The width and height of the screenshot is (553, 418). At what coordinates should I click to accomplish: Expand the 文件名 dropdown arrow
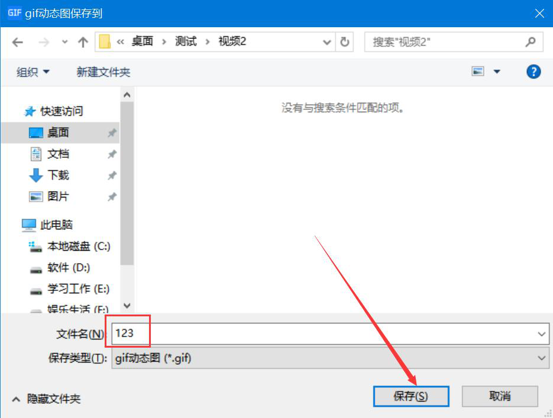[x=542, y=334]
